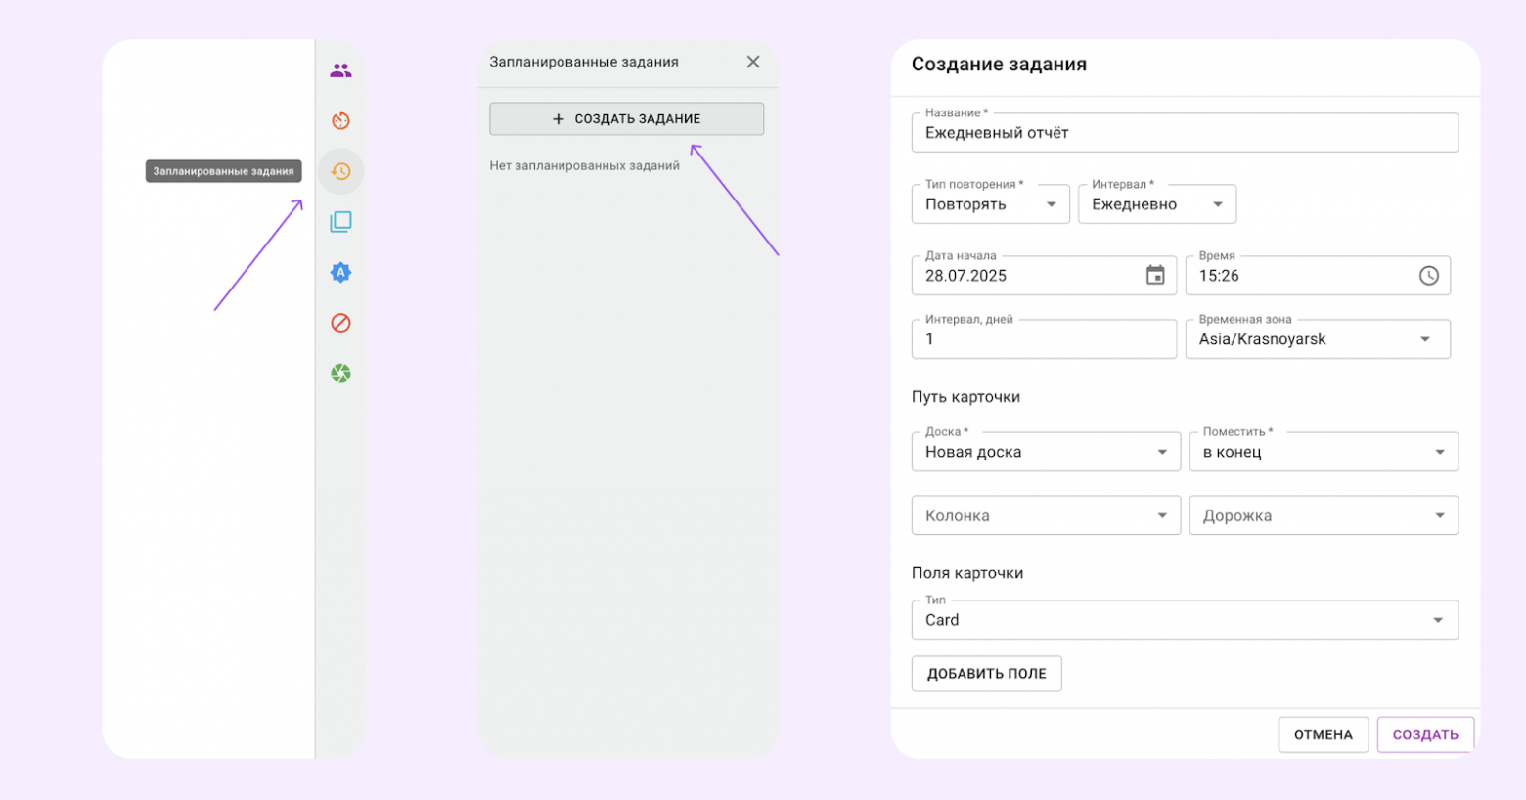Expand the Тип dropdown showing Card
1526x800 pixels.
pos(1437,619)
